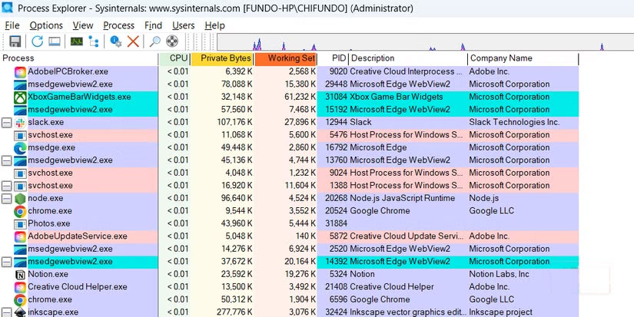Screen dimensions: 634x317
Task: Collapse the slack.exe process tree
Action: tap(7, 123)
